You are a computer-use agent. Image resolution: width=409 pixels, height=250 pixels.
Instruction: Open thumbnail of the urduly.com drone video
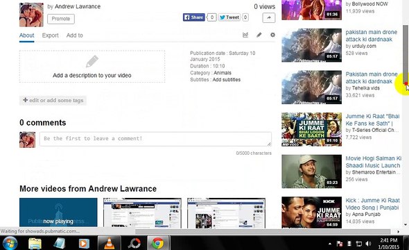pyautogui.click(x=311, y=45)
